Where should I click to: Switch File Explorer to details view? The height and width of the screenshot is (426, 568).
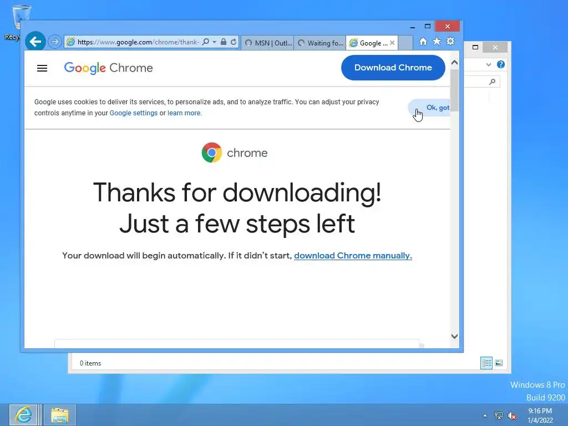486,363
